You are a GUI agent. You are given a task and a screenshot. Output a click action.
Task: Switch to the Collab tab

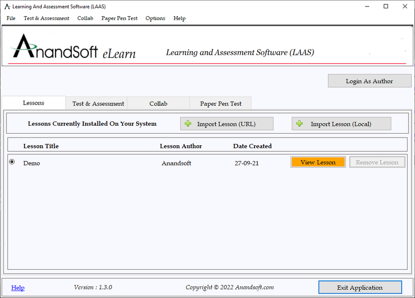click(x=158, y=104)
